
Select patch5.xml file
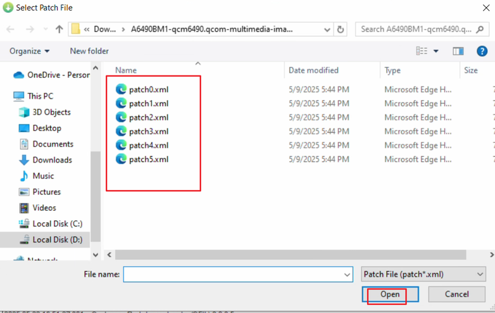point(142,160)
